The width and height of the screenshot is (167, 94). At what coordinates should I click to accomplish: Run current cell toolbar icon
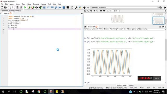(29, 8)
